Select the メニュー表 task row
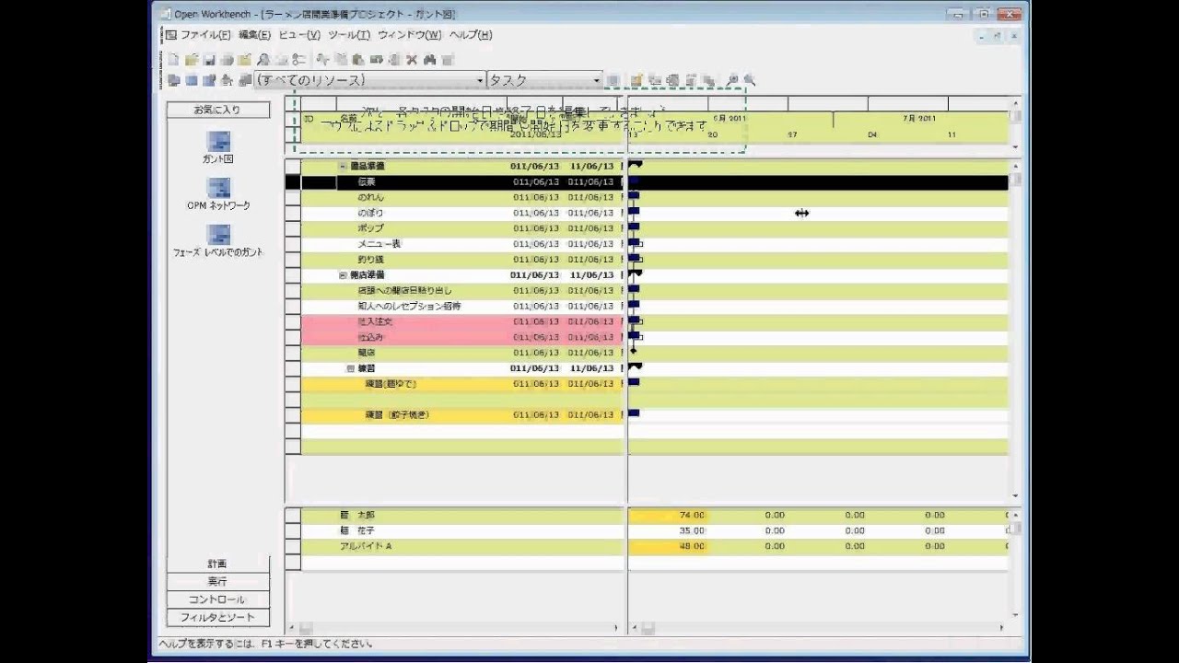Screen dimensions: 1179x663 pyautogui.click(x=462, y=244)
